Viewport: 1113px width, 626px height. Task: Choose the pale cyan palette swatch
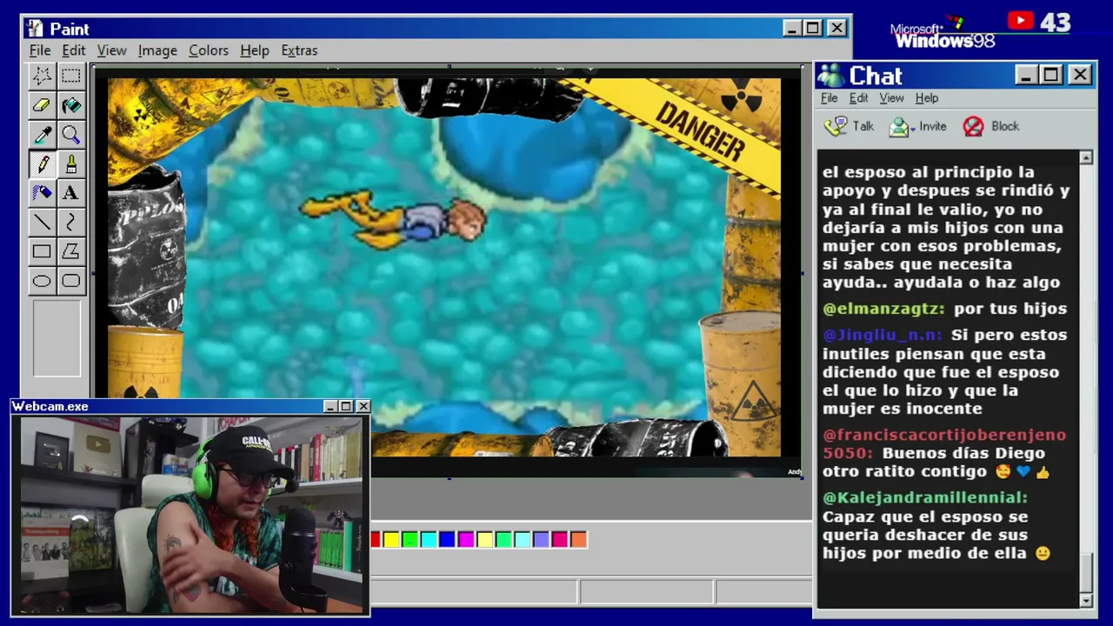tap(523, 540)
